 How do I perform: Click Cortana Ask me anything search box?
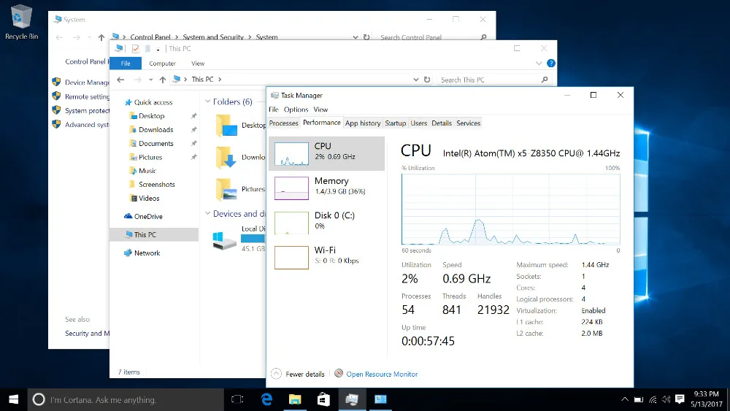point(126,399)
